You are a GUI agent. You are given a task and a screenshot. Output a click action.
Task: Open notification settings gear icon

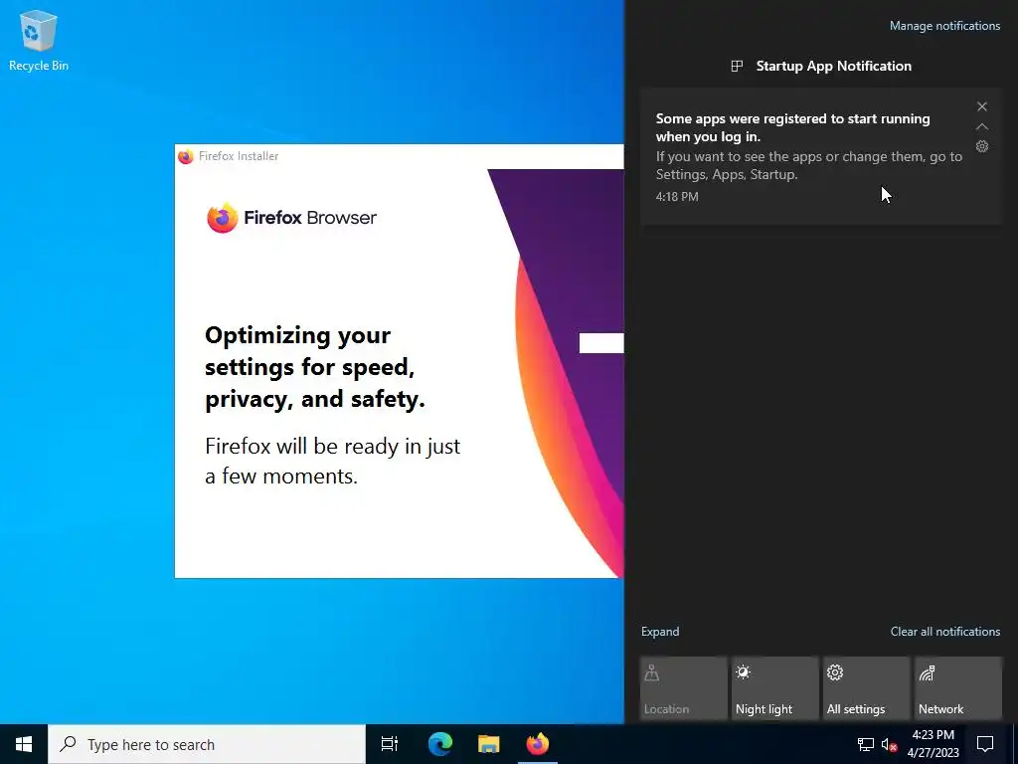tap(982, 146)
